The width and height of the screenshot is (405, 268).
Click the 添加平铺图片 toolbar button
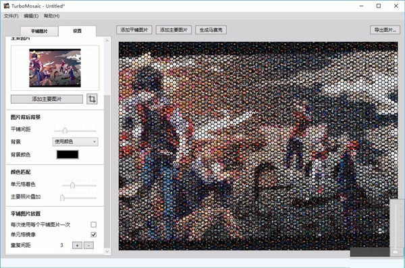point(134,30)
